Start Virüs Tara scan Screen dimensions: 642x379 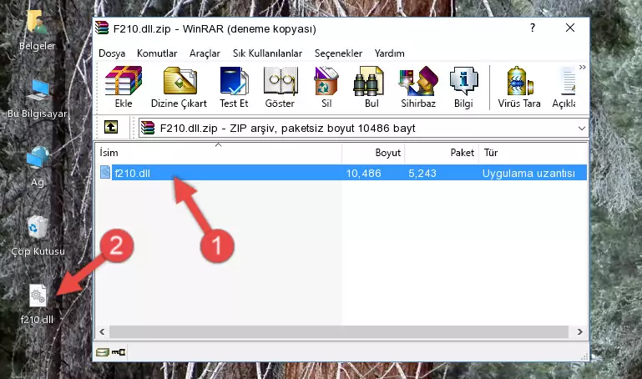pos(519,87)
